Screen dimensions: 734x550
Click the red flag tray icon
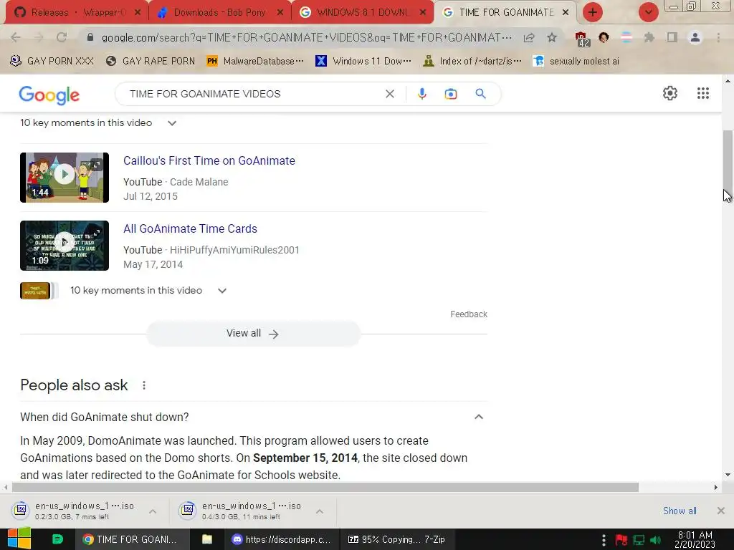pos(621,540)
